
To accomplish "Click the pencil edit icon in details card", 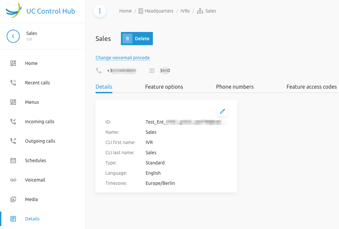I will click(222, 111).
